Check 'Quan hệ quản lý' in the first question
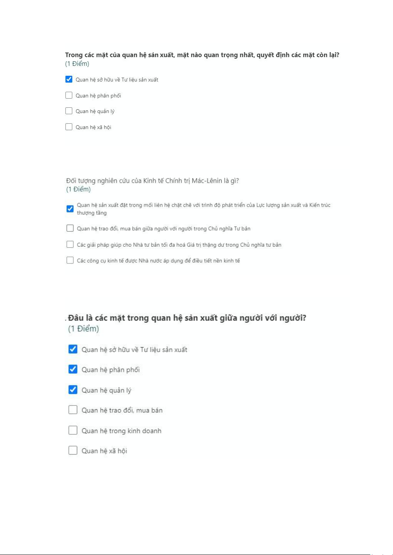This screenshot has height=555, width=393. [x=69, y=111]
